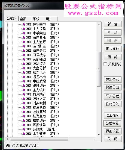Select the 智能辅助 formula name text
125x150 pixels.
click(x=39, y=59)
